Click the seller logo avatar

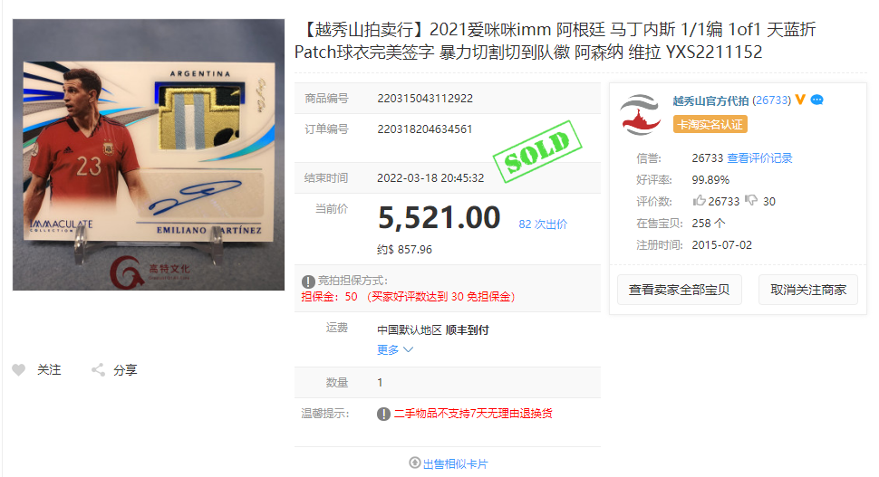640,115
